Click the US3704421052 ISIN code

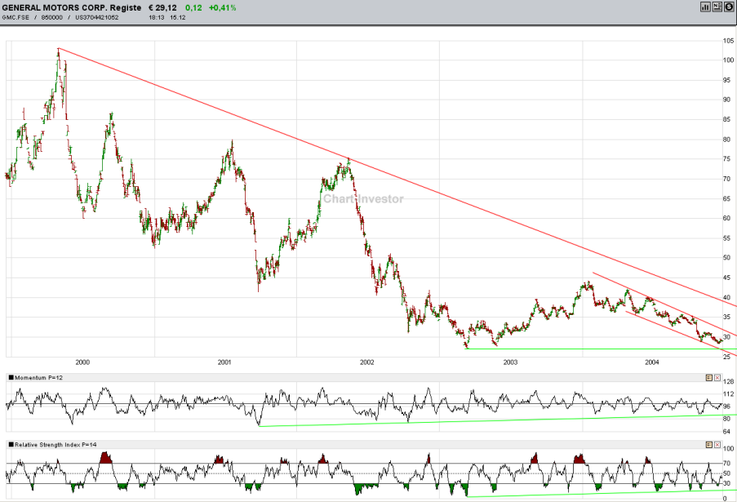coord(97,17)
